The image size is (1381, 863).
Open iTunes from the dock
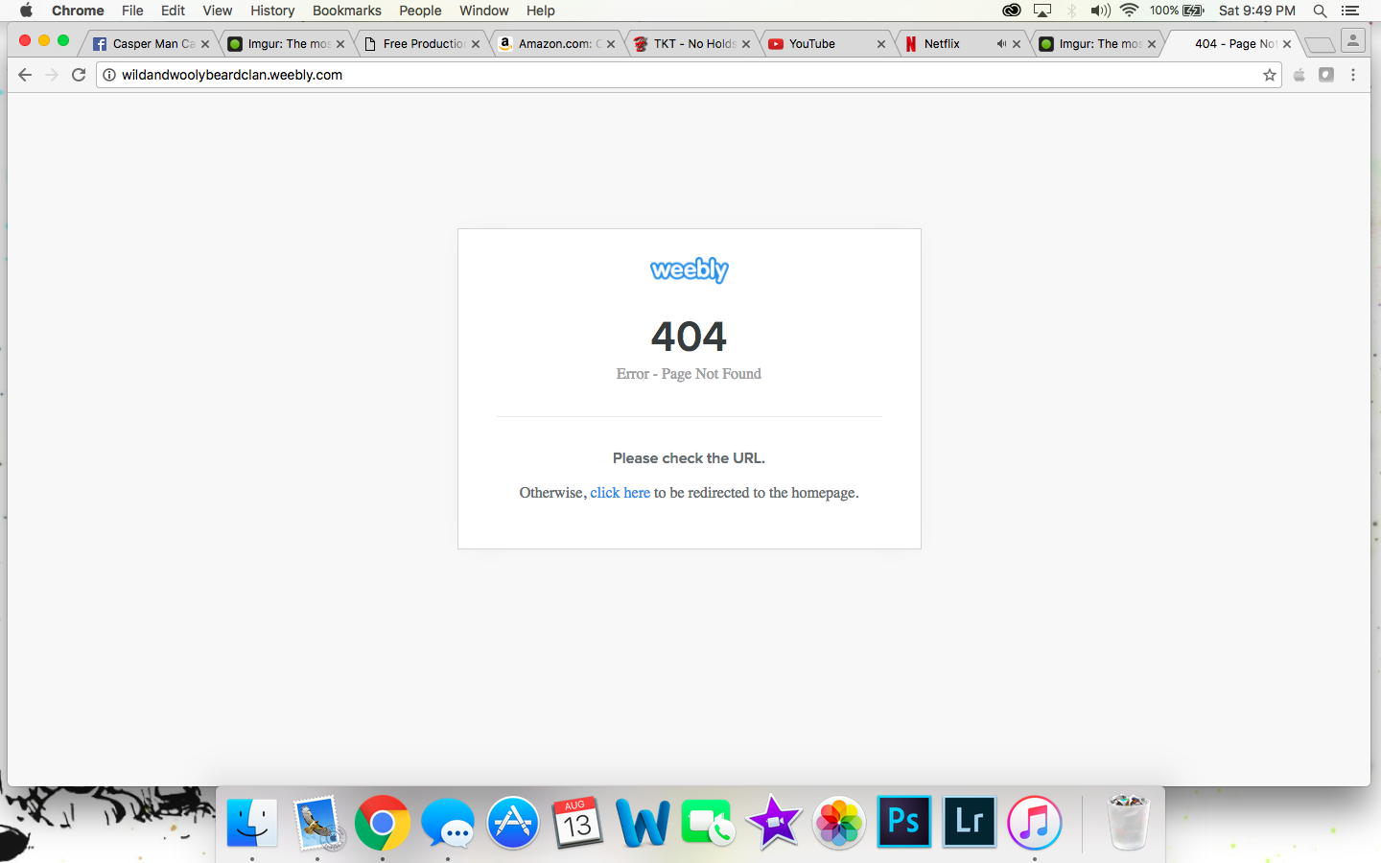1034,823
